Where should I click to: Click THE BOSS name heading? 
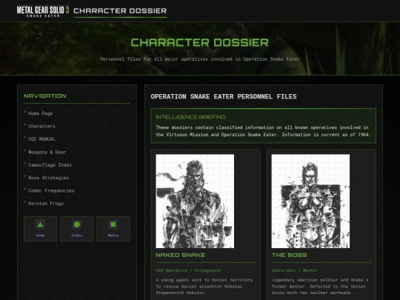(290, 255)
